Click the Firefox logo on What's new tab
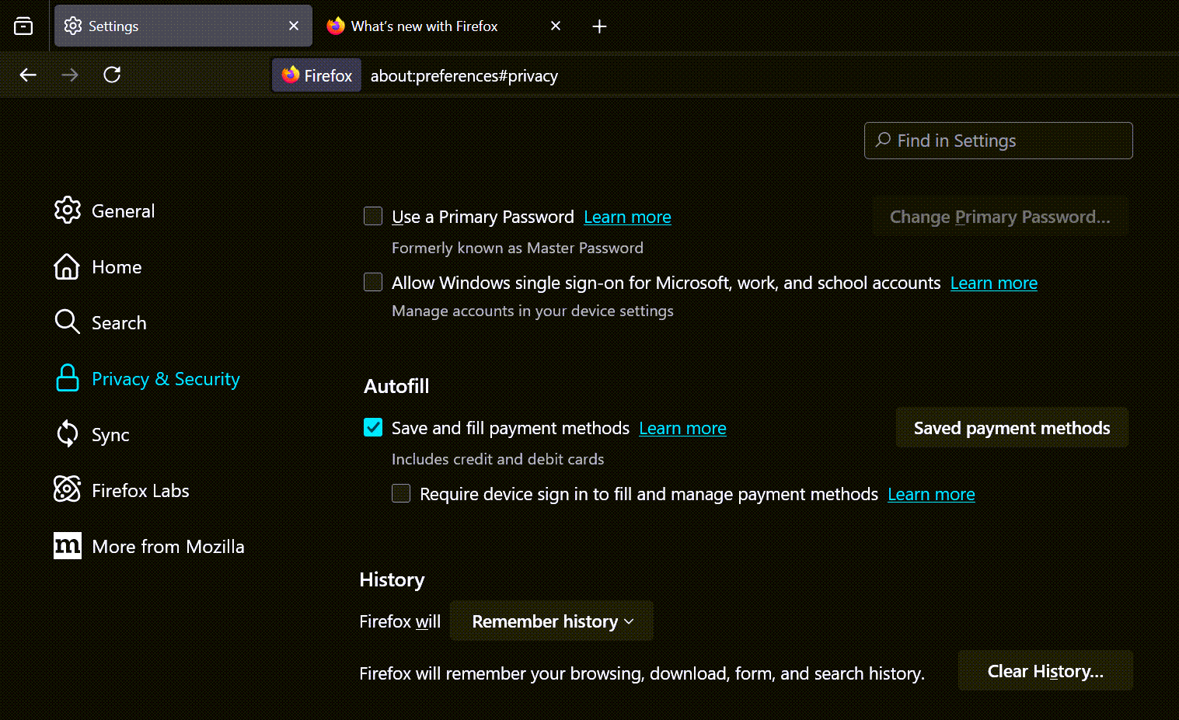 tap(336, 26)
